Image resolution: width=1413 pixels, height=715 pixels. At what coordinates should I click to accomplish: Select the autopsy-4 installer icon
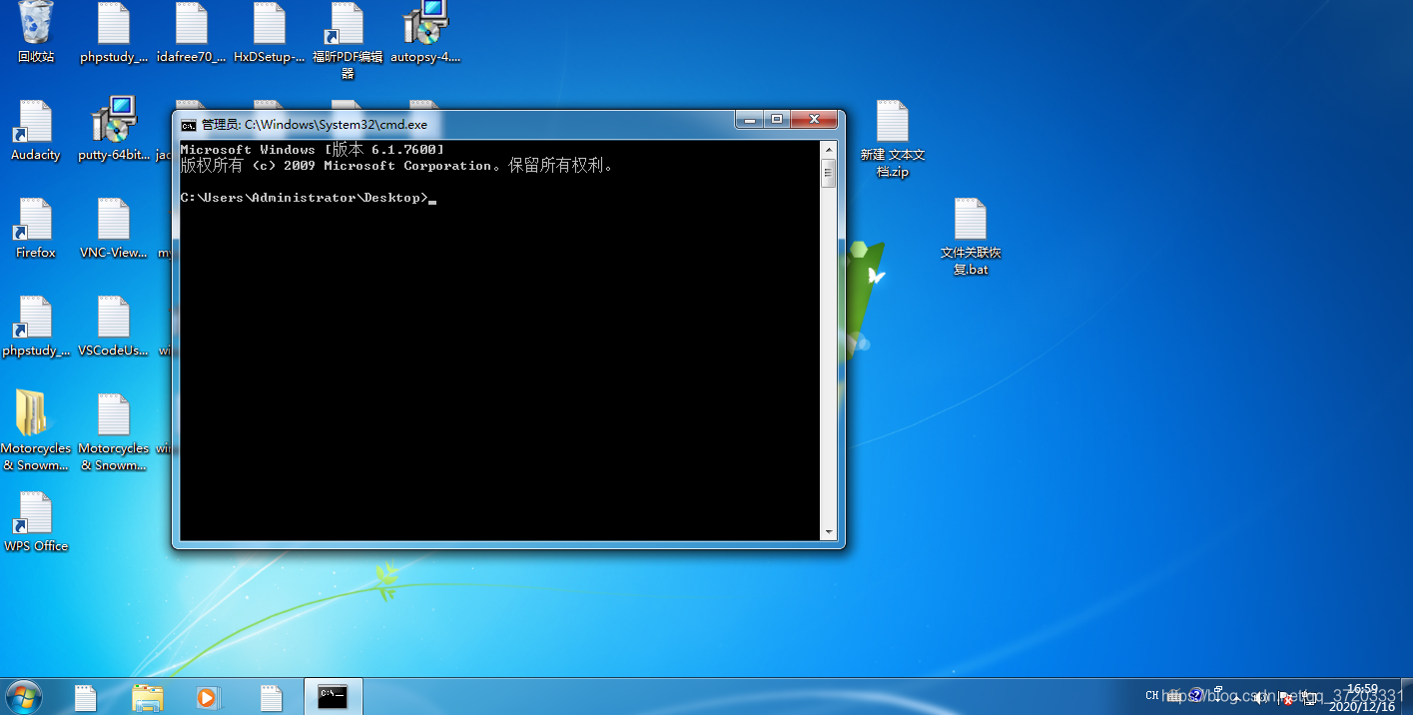tap(425, 32)
